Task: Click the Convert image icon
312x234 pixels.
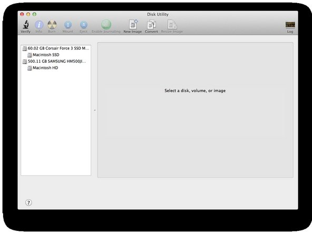Action: 151,25
